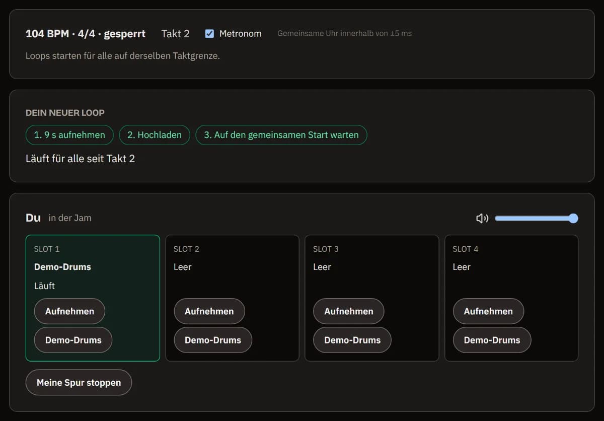Viewport: 604px width, 421px height.
Task: Adjust the volume slider
Action: pos(537,218)
